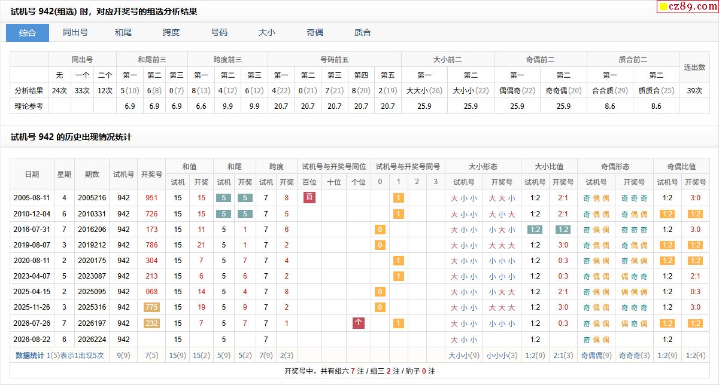Click 开奖号 726 in row 2010331

coord(151,214)
